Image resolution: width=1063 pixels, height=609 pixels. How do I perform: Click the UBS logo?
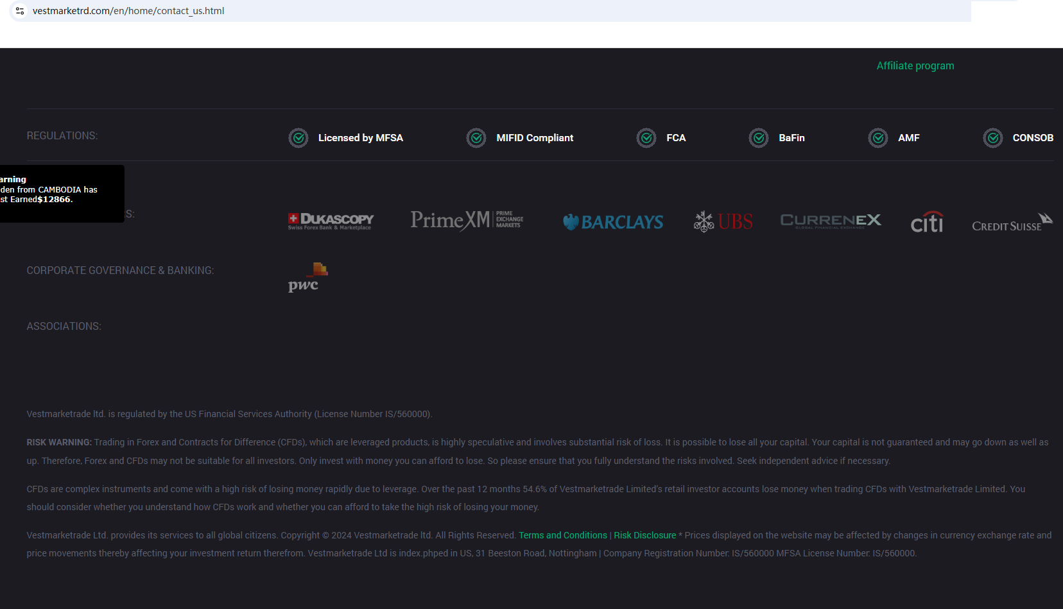pos(723,221)
